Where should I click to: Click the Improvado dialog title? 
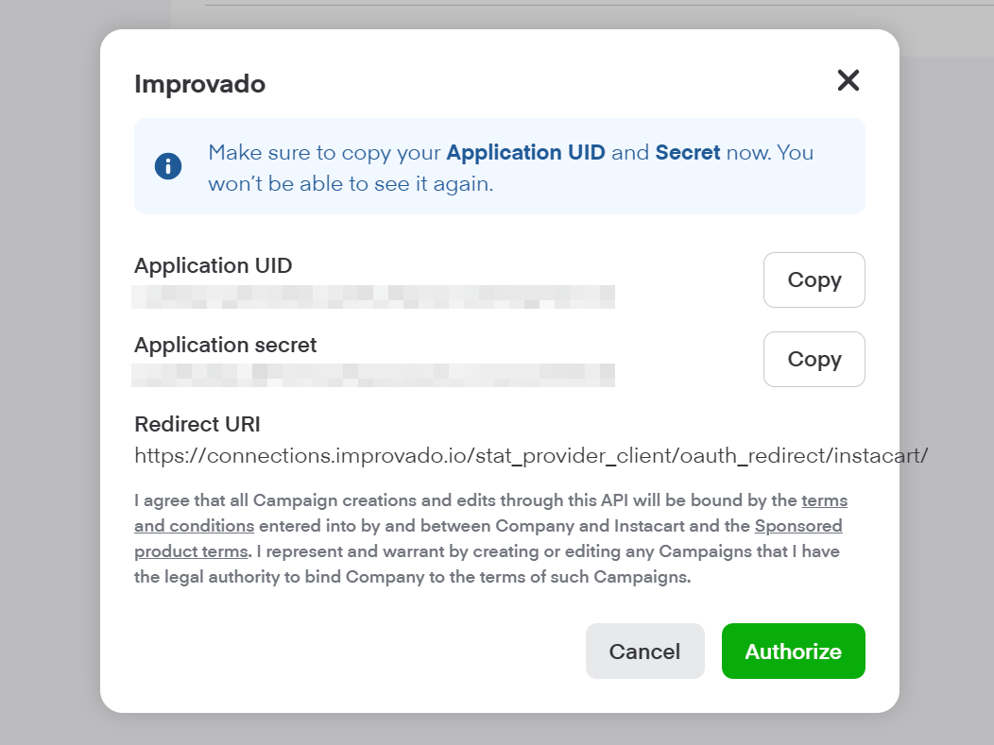coord(199,84)
